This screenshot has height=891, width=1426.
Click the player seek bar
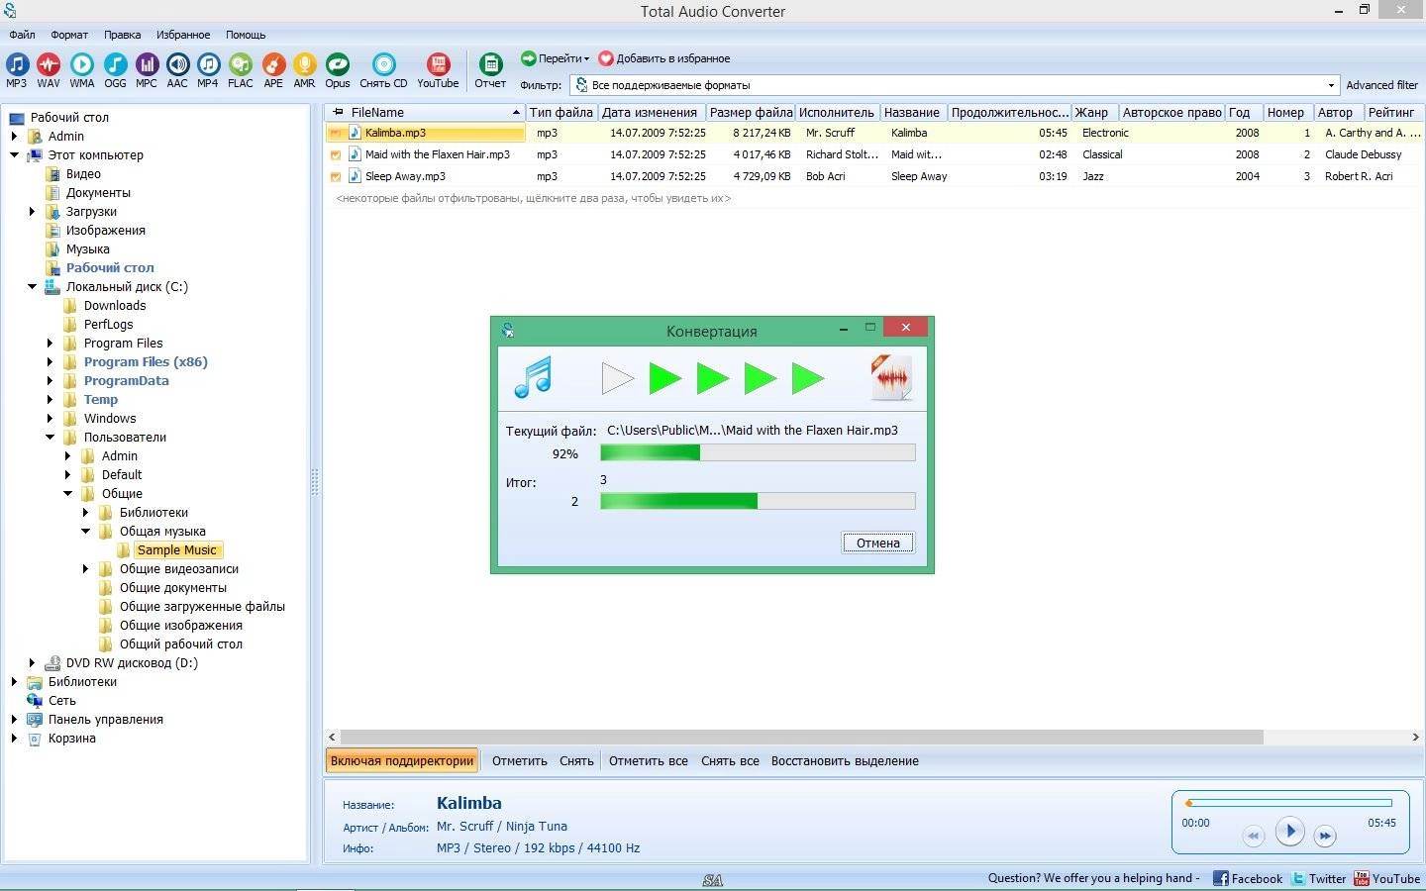click(x=1288, y=803)
